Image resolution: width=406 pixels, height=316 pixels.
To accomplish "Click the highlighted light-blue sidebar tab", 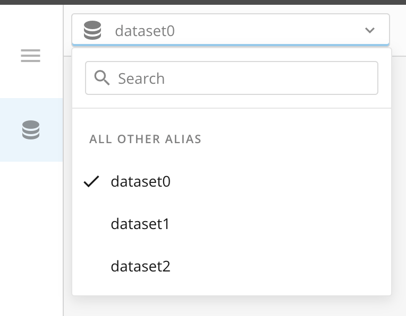I will [31, 130].
